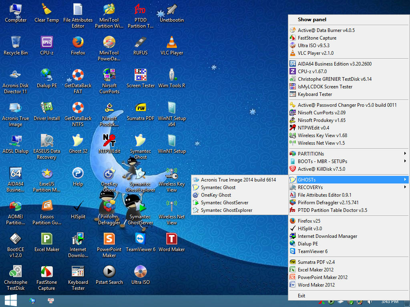Select the VLC Player desktop icon
This screenshot has width=410, height=307.
pyautogui.click(x=172, y=46)
